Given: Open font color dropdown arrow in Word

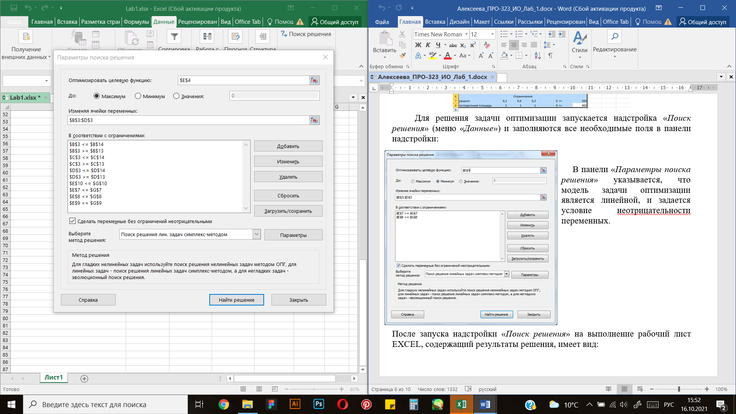Looking at the screenshot, I should point(455,56).
